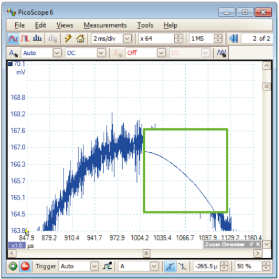
Task: Increase the x 64 zoom stepper
Action: [x=178, y=36]
